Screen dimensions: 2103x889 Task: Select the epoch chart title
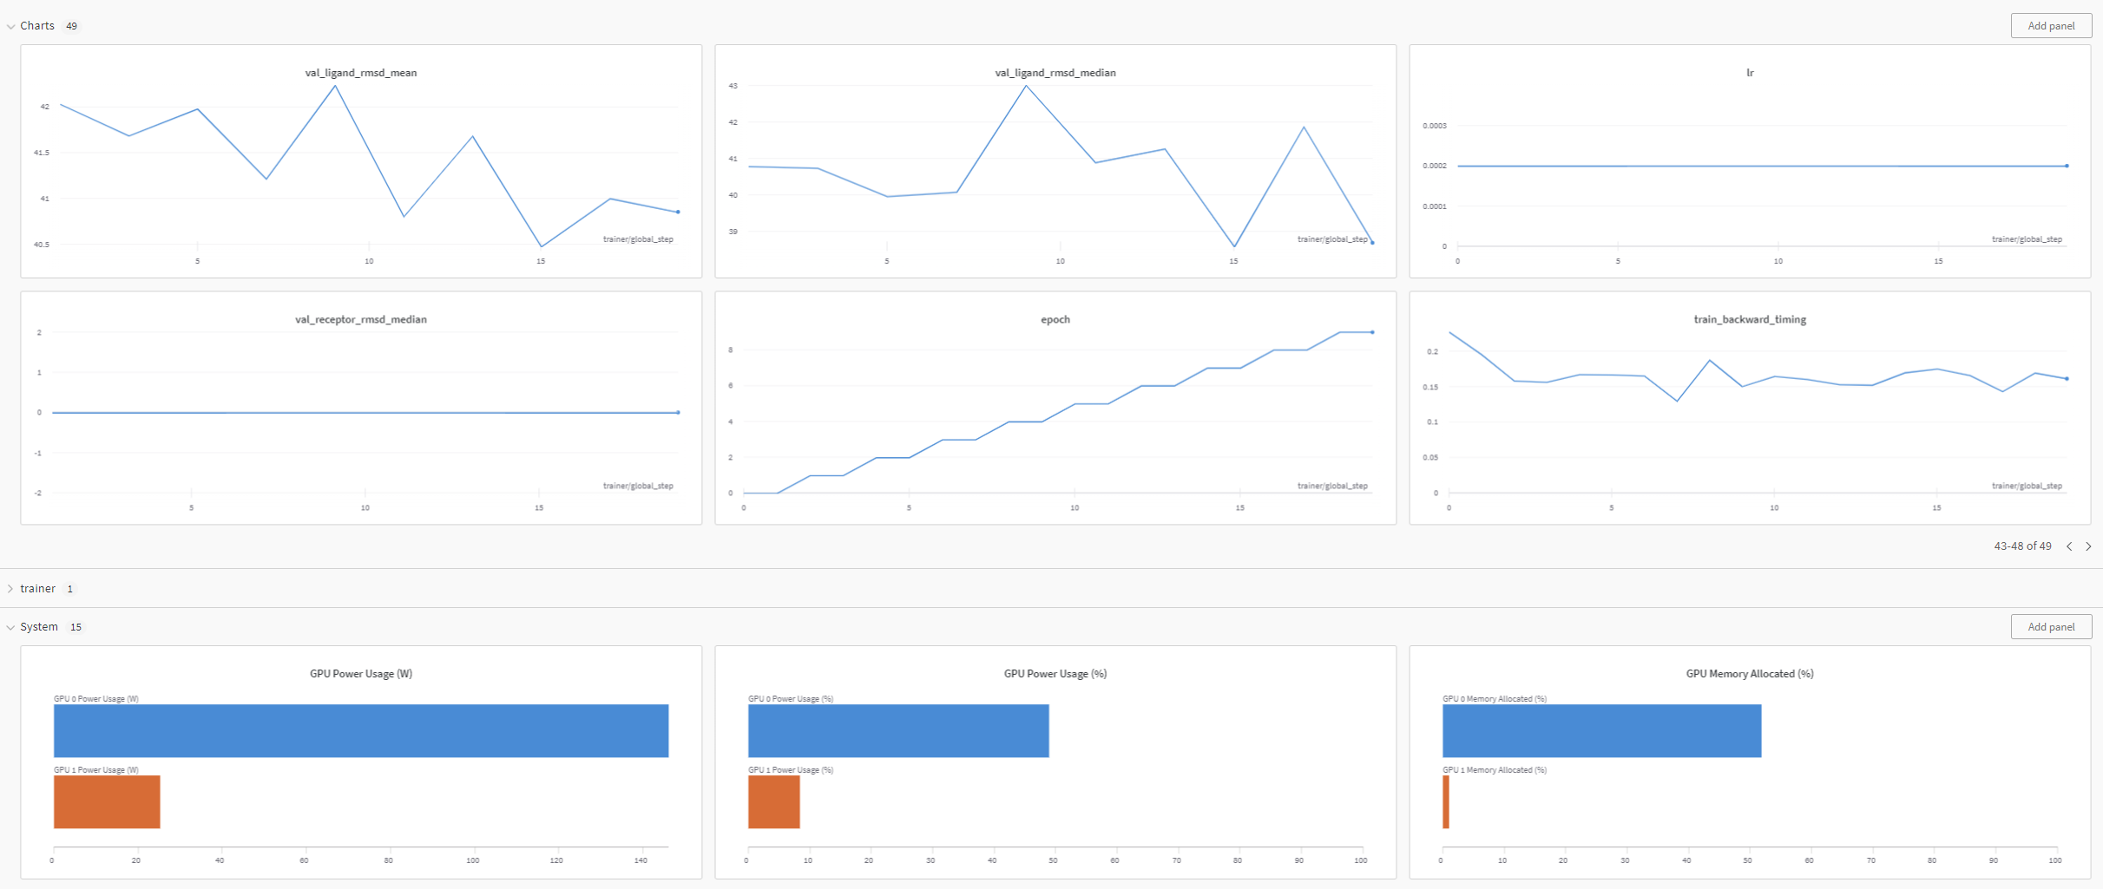(x=1055, y=319)
